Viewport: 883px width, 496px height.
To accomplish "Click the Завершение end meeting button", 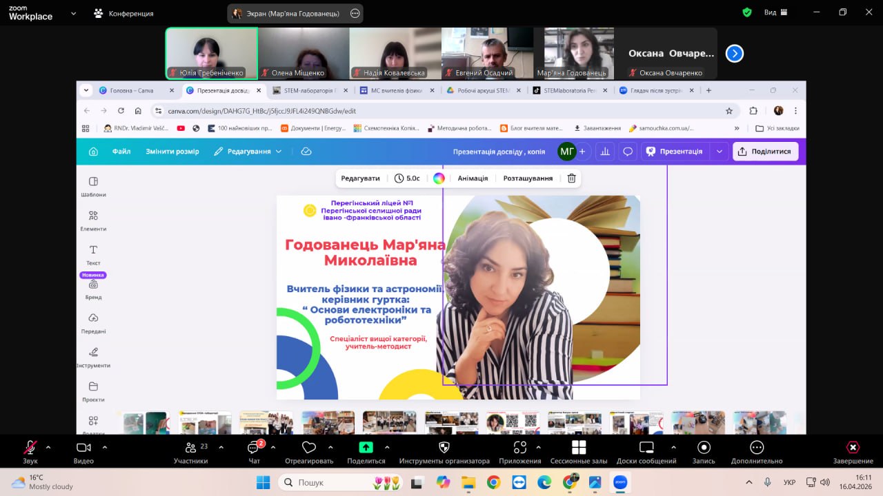I will [853, 448].
